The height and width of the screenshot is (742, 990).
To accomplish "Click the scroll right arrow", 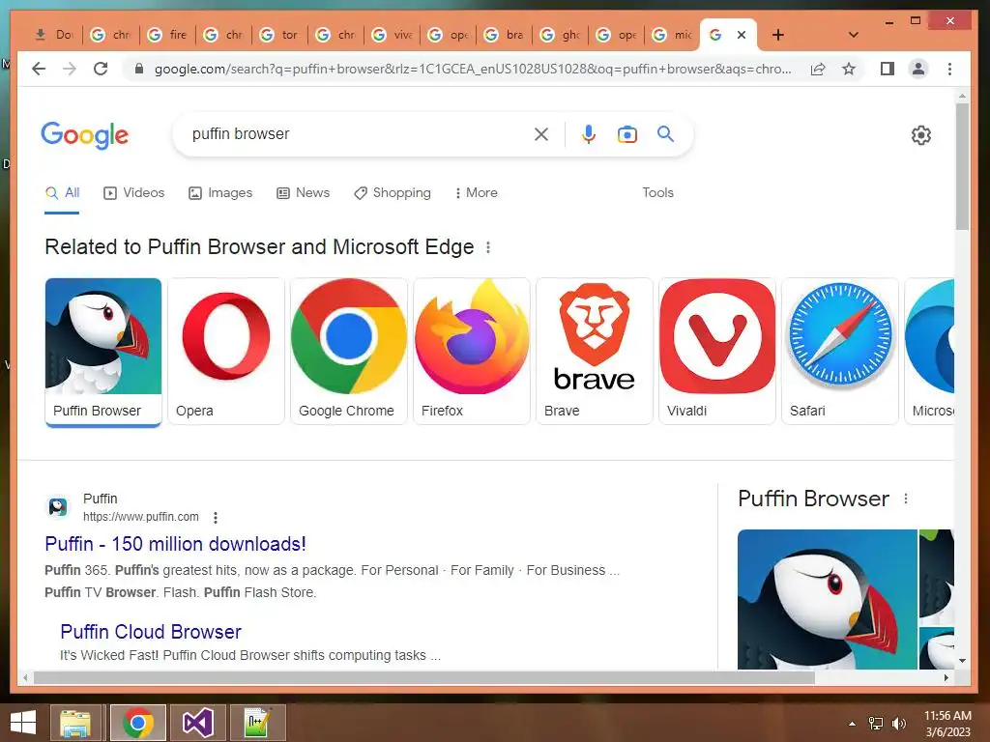I will tap(946, 677).
